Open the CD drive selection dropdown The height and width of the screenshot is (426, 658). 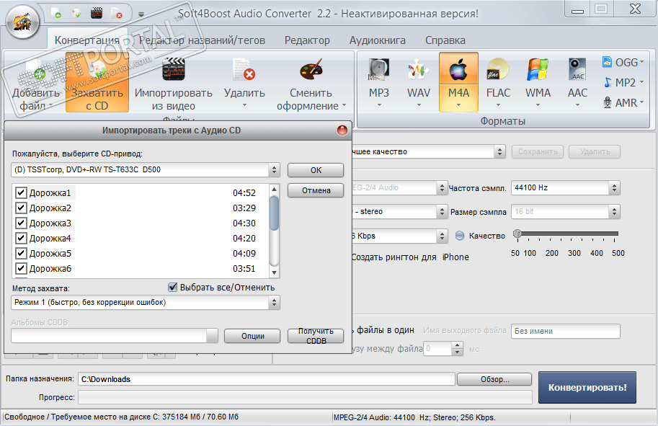274,170
